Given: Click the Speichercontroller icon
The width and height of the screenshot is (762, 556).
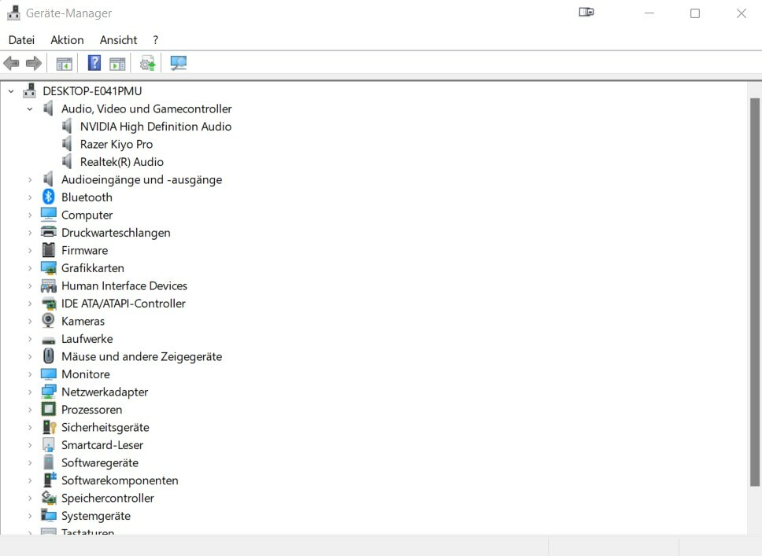Looking at the screenshot, I should coord(48,498).
